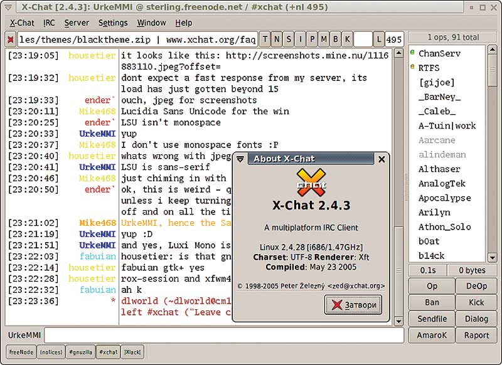Click the channel key input field next to K
Image resolution: width=502 pixels, height=365 pixels.
363,39
